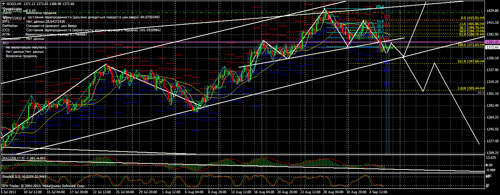
Task: Click the 1429.80 price scale value
Action: [492, 11]
